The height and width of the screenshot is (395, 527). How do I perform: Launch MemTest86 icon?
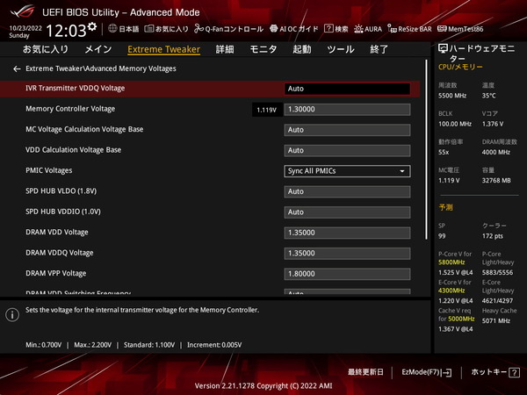click(x=442, y=29)
